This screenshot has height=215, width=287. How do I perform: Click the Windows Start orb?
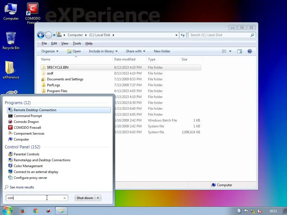coord(7,211)
